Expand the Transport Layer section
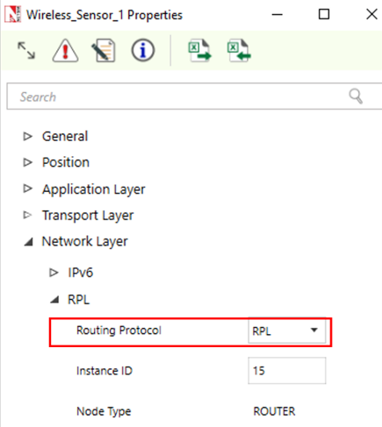Screen dimensions: 382x427 [27, 215]
